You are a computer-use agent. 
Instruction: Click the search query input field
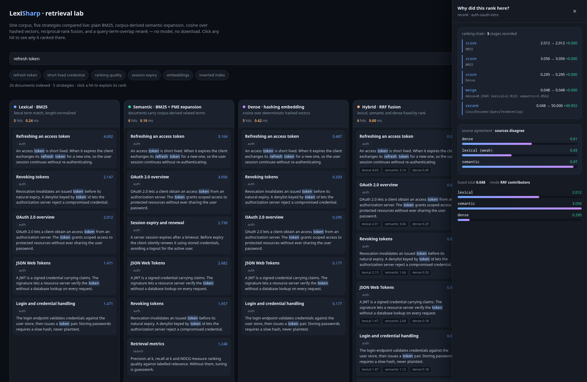[231, 59]
